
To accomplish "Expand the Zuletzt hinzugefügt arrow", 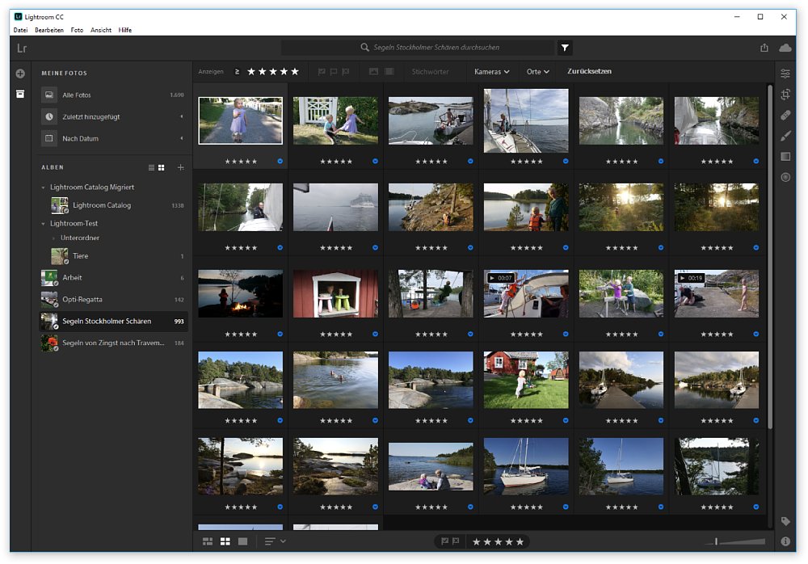I will (181, 116).
